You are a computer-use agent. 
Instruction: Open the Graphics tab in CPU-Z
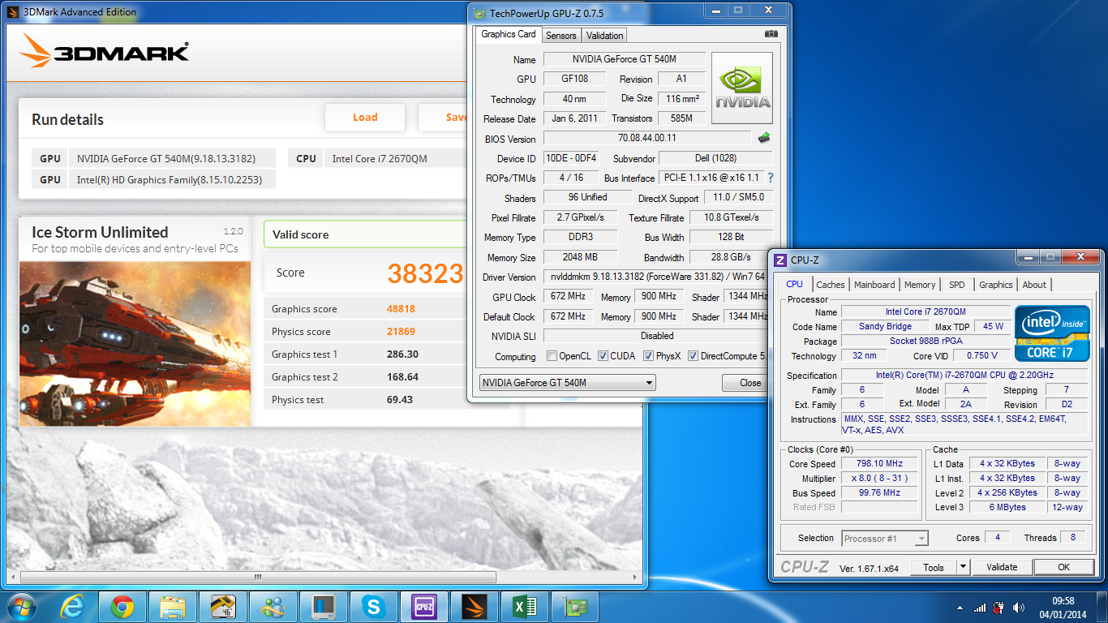995,285
